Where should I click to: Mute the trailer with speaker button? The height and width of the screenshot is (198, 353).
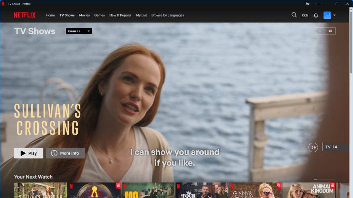pyautogui.click(x=313, y=147)
